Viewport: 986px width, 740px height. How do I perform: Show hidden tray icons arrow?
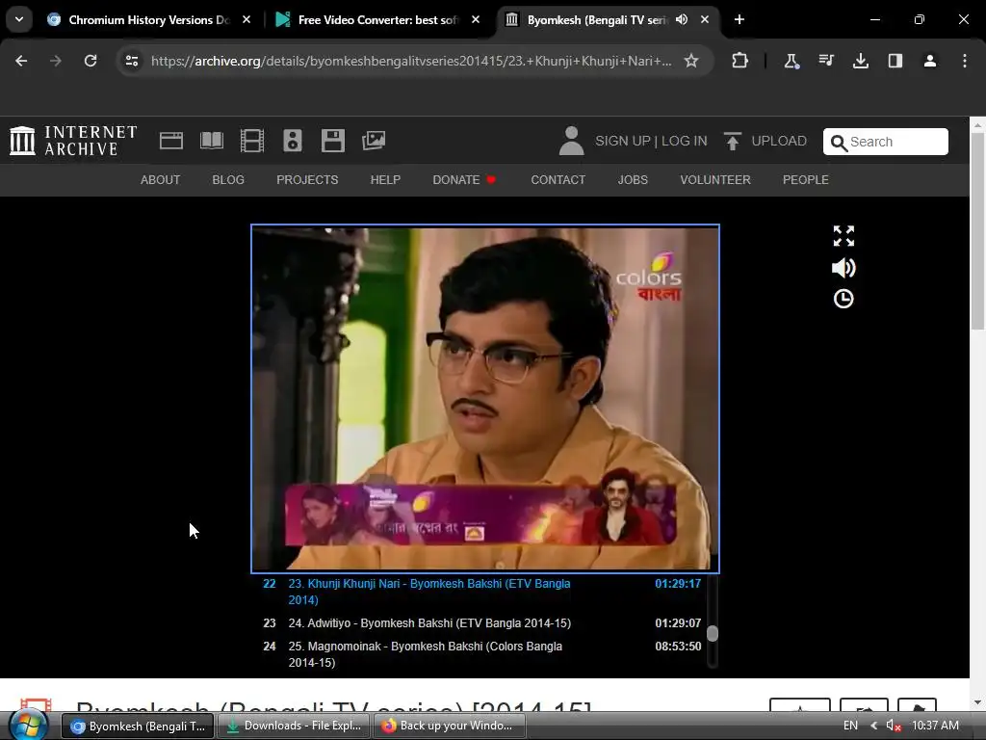coord(873,726)
